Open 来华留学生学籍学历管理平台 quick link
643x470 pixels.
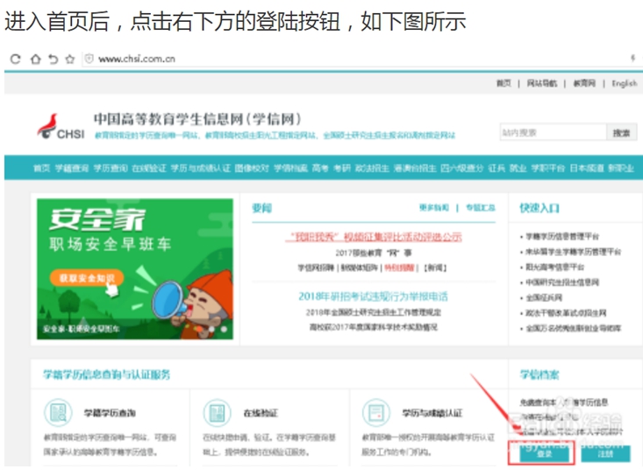[x=574, y=252]
